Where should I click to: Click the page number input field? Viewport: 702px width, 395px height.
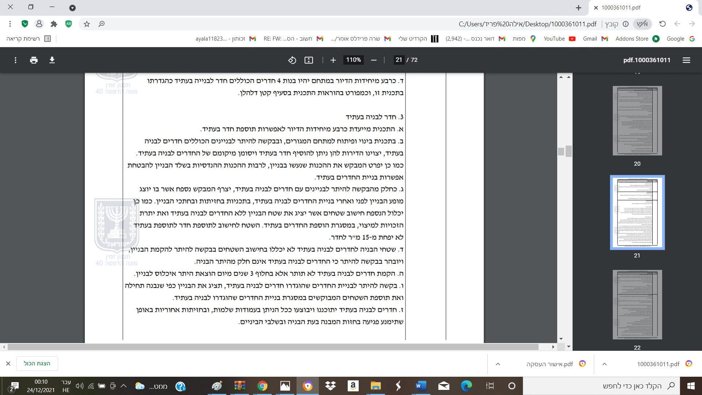click(x=399, y=60)
